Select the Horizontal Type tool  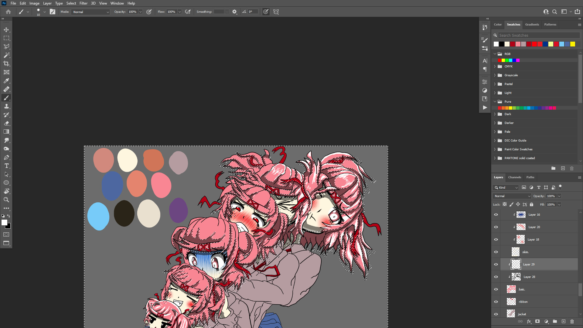[6, 166]
